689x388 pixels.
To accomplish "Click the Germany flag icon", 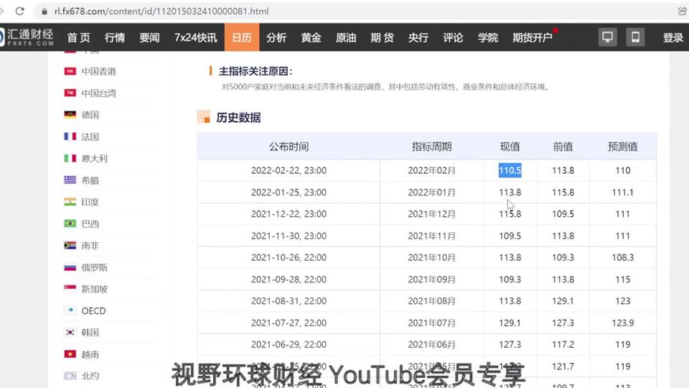I will click(x=70, y=115).
